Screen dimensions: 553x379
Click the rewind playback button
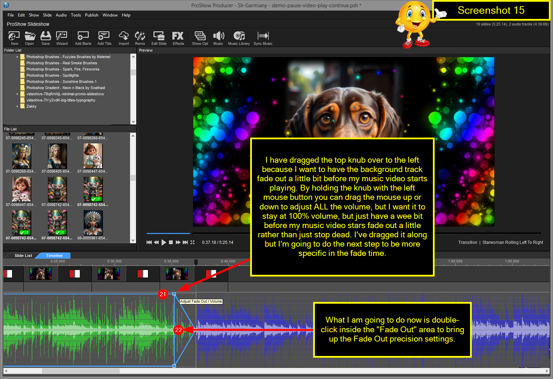[x=156, y=242]
